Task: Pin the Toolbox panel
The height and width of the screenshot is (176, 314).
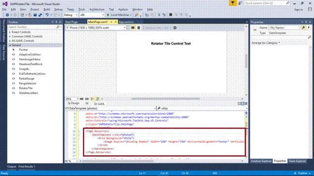Action: [56, 22]
